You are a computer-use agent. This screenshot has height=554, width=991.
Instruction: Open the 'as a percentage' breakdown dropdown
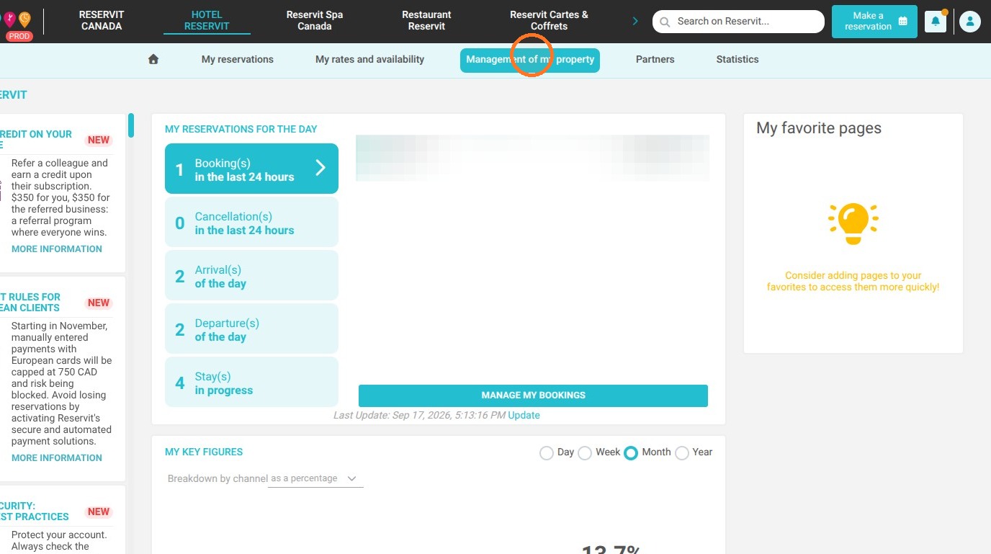(315, 479)
